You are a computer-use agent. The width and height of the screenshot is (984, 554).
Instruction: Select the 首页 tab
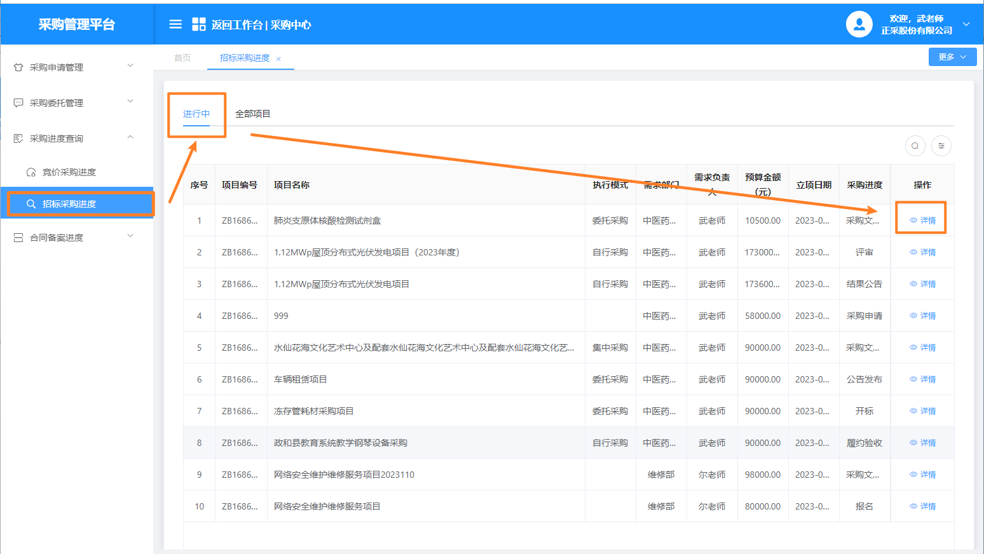[182, 58]
